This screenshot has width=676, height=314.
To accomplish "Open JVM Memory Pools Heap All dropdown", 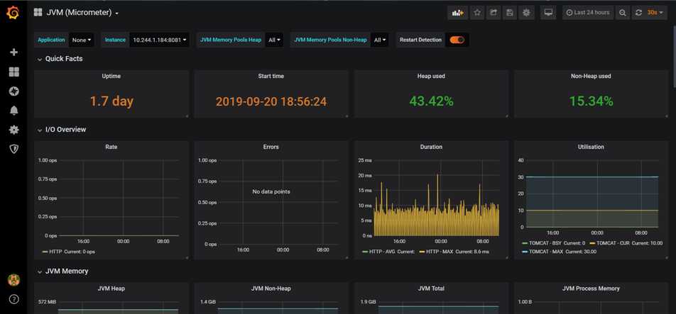I will click(x=274, y=40).
